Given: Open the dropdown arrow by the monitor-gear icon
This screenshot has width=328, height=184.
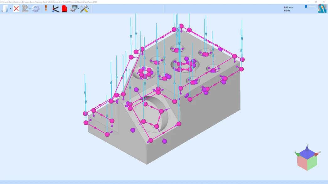Looking at the screenshot, I should pos(78,9).
